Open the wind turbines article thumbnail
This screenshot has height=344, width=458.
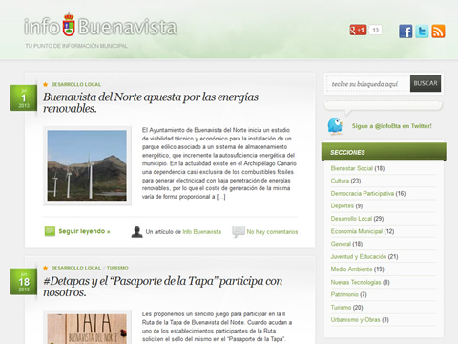(87, 165)
